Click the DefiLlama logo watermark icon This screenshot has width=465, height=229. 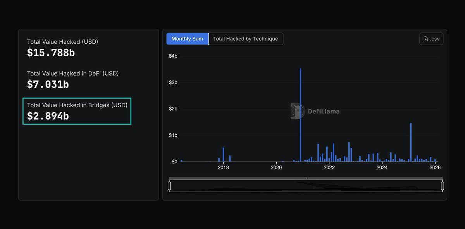click(298, 111)
